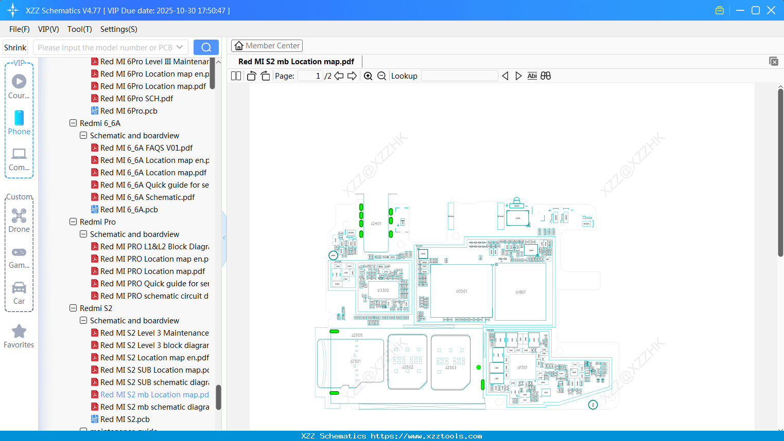Open the binoculars search tool

[546, 76]
